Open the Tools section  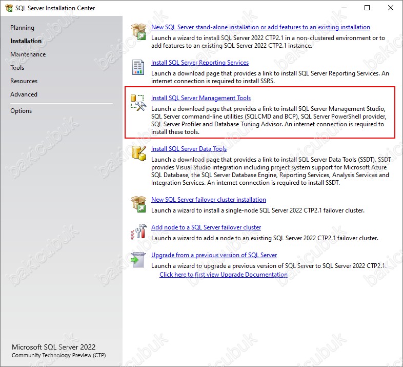[17, 68]
